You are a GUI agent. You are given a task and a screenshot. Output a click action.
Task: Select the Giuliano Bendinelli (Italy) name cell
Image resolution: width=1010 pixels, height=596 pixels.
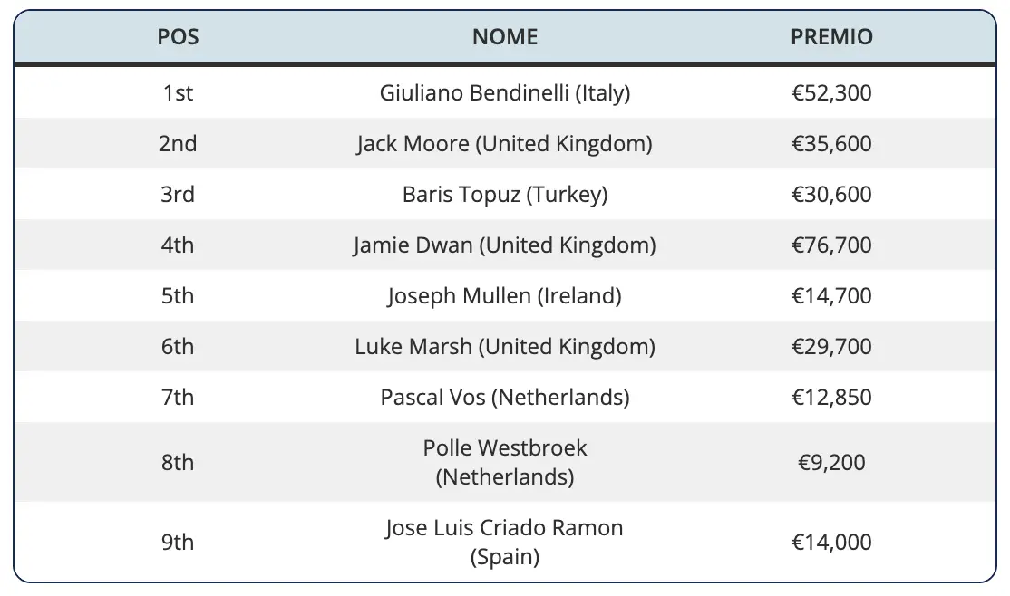click(x=505, y=92)
